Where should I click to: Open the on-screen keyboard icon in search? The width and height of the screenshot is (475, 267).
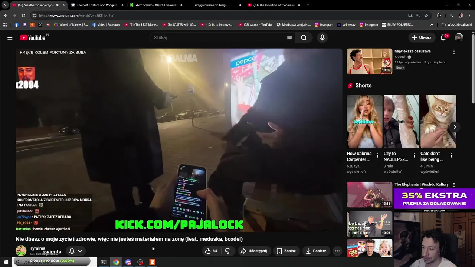pos(290,37)
